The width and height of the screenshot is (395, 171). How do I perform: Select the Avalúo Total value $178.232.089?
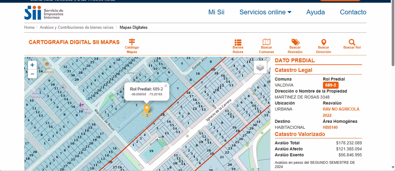[x=349, y=143]
